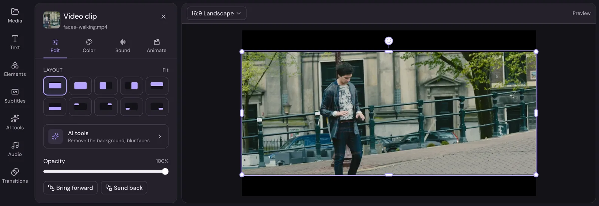Image resolution: width=599 pixels, height=206 pixels.
Task: Select the Fill layout option
Action: 80,86
